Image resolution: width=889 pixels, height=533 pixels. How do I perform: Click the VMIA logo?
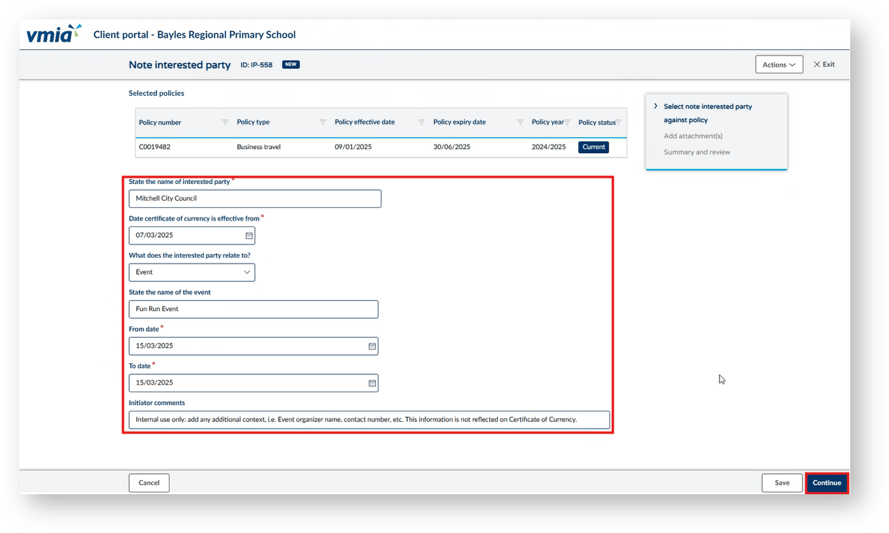coord(54,34)
